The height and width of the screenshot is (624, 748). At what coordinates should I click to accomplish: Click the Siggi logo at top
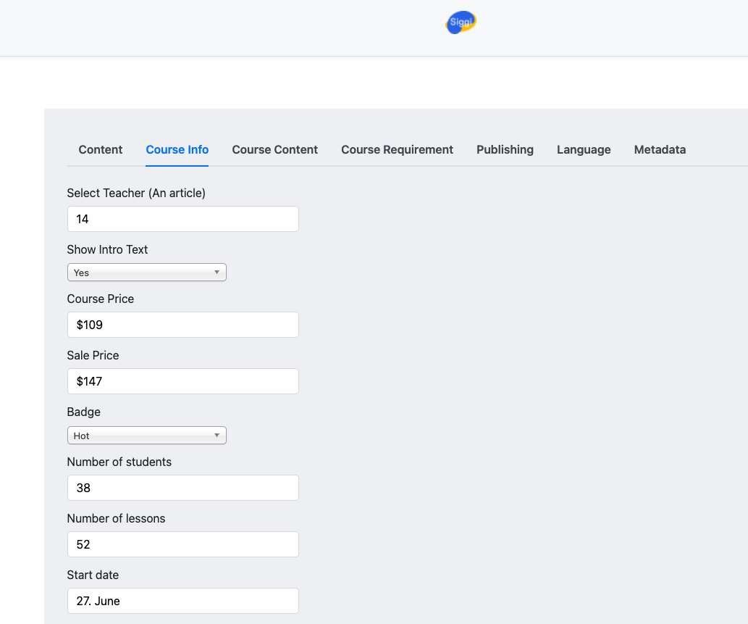(461, 22)
